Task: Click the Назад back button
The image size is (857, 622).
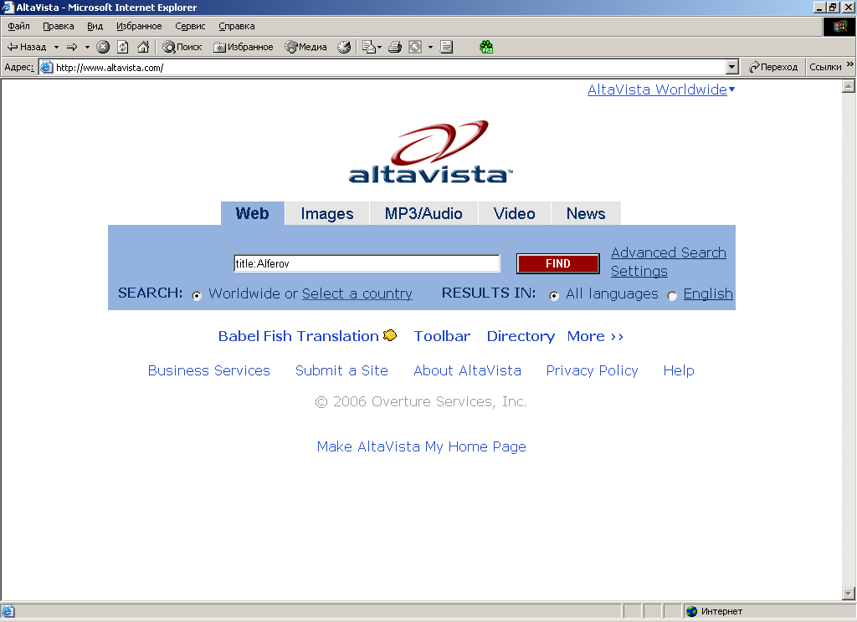Action: (x=26, y=47)
